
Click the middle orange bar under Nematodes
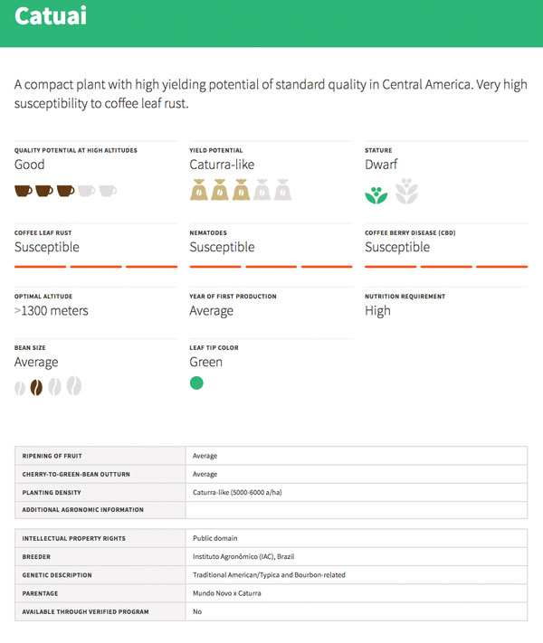(271, 267)
